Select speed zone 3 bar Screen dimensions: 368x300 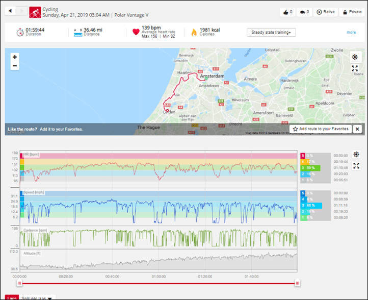pyautogui.click(x=316, y=205)
